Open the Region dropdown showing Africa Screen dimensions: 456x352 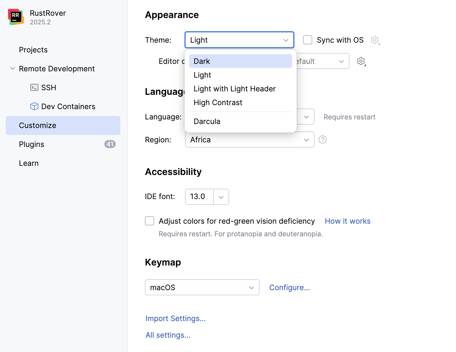click(249, 139)
